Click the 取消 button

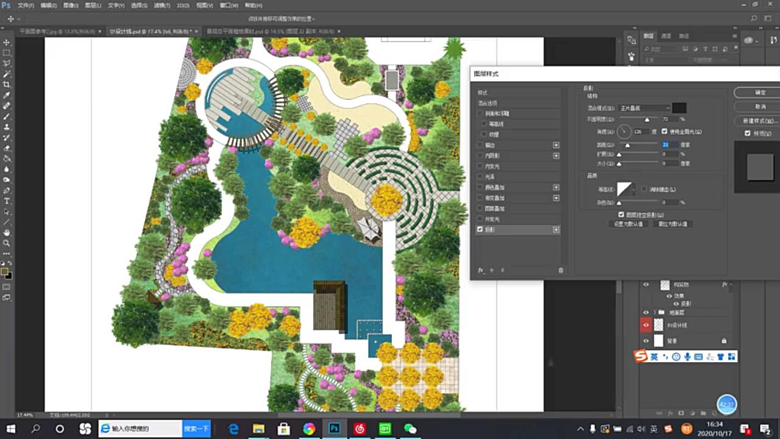760,106
